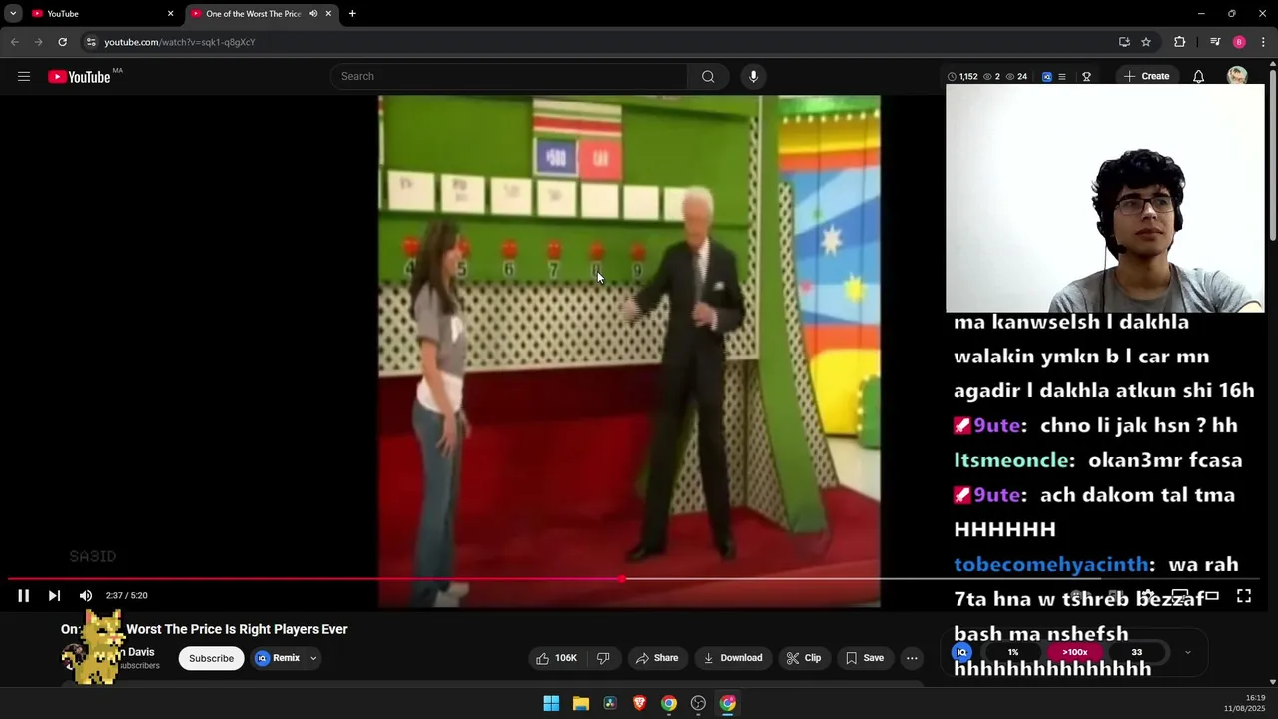1278x719 pixels.
Task: Close the first YouTube tab
Action: (170, 14)
